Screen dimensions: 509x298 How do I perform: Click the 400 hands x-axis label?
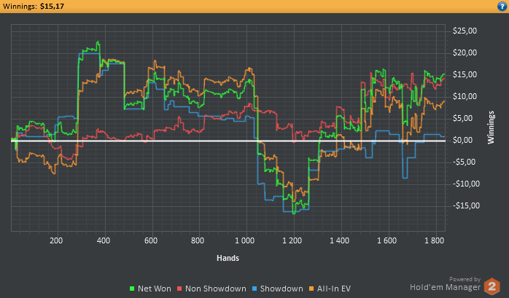click(x=104, y=240)
